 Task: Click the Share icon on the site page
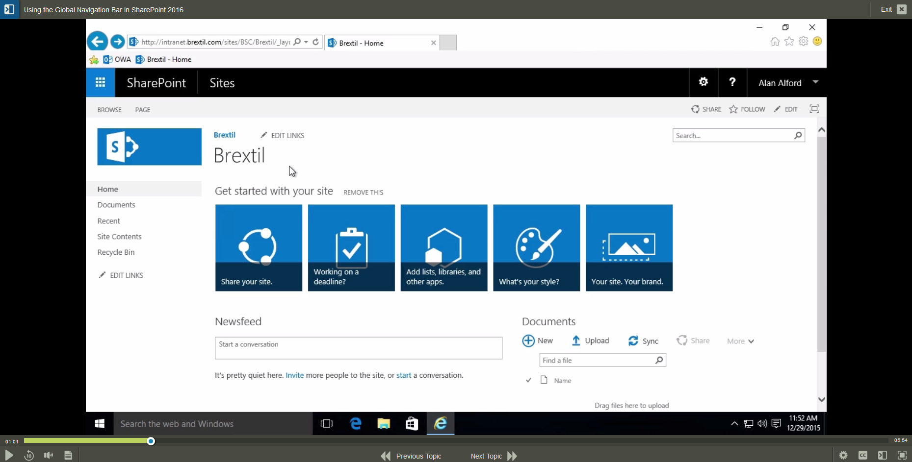(696, 109)
